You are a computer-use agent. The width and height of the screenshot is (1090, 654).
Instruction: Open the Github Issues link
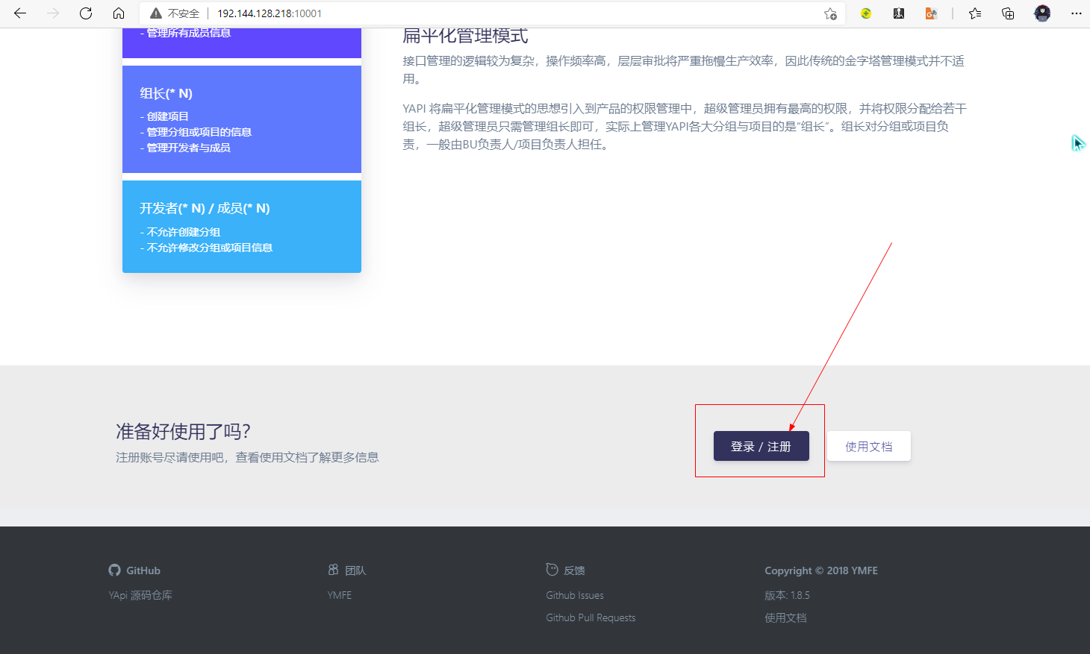575,595
